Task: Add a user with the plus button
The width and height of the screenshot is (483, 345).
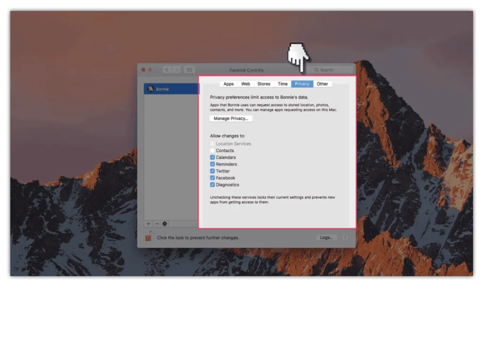Action: click(149, 224)
